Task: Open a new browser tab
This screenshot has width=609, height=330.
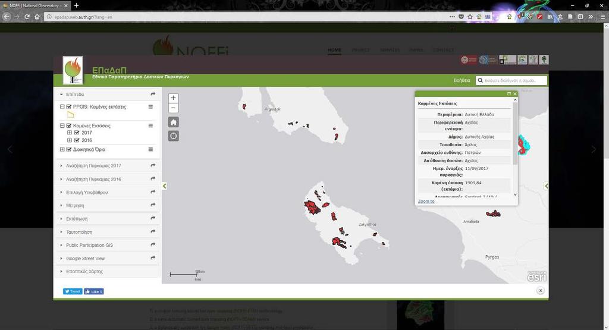Action: (x=77, y=5)
